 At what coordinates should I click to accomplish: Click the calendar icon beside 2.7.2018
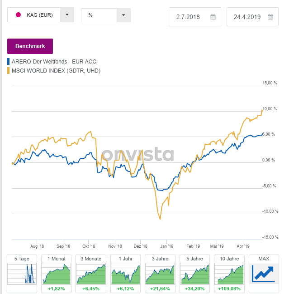(213, 17)
